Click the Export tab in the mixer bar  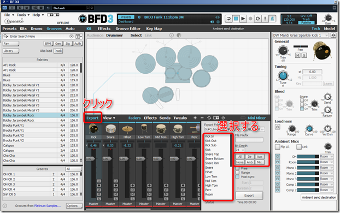[92, 118]
